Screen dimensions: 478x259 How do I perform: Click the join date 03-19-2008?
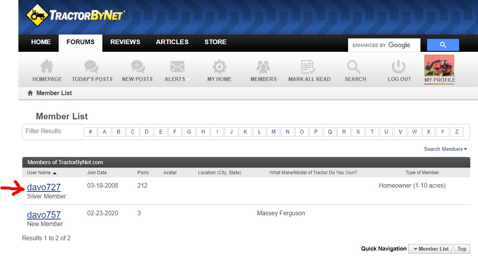(103, 185)
